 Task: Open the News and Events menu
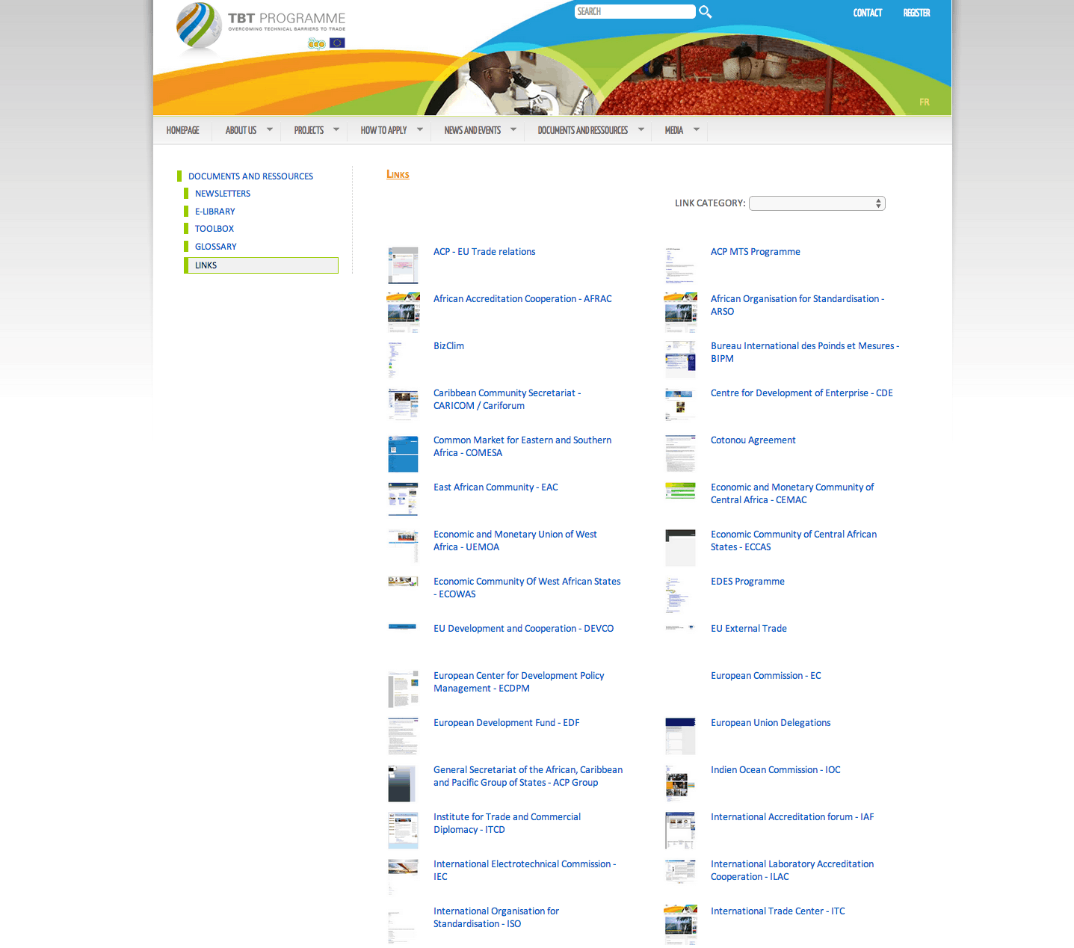click(x=472, y=130)
